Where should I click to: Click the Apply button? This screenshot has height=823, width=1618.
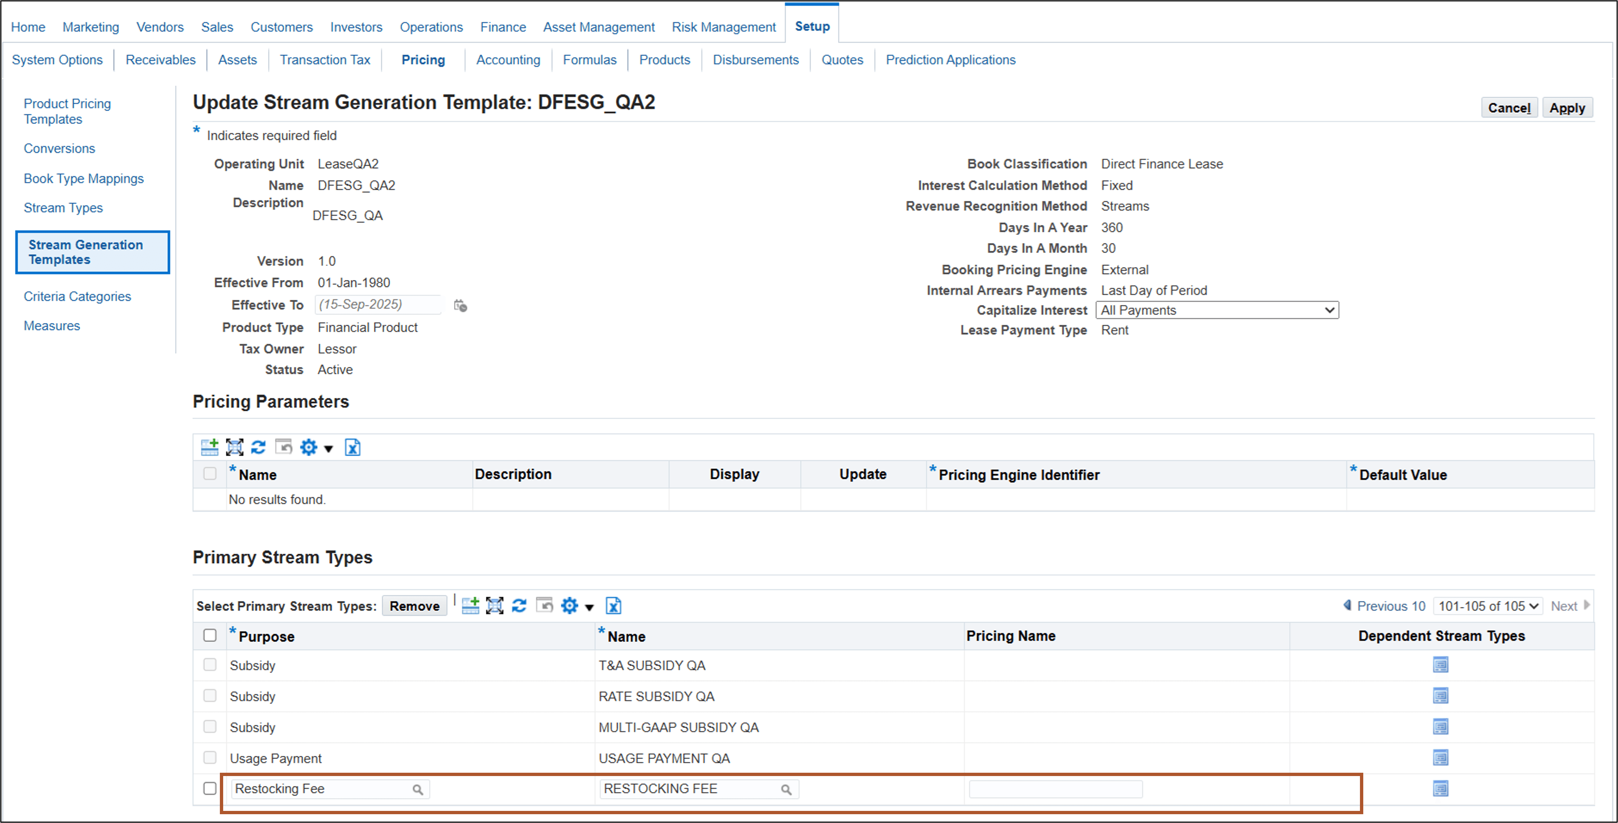point(1567,108)
